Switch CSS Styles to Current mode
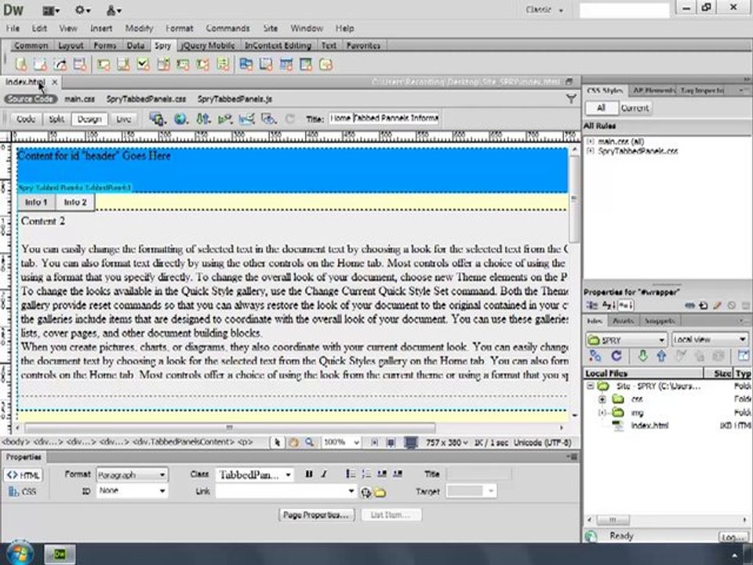753x565 pixels. (x=635, y=108)
